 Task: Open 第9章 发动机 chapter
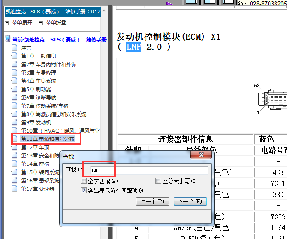tap(36, 122)
